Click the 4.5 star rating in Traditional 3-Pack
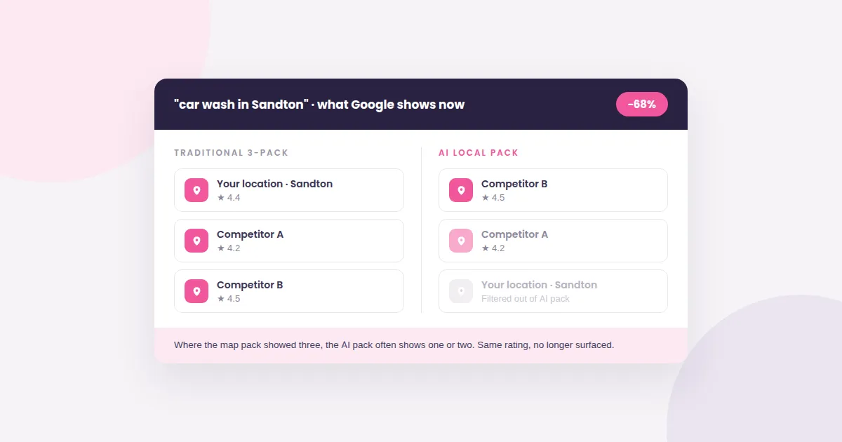This screenshot has width=842, height=442. tap(229, 299)
